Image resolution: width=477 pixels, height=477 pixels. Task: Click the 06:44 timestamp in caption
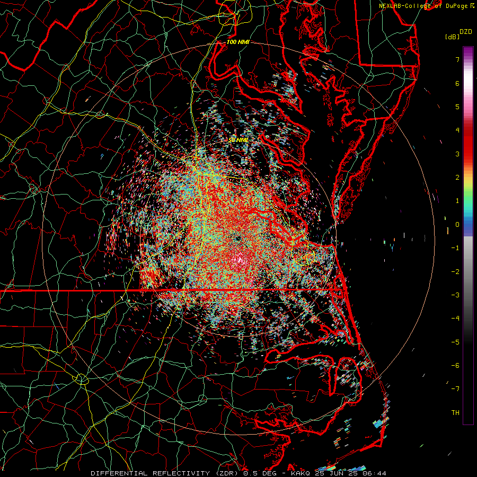click(x=376, y=473)
